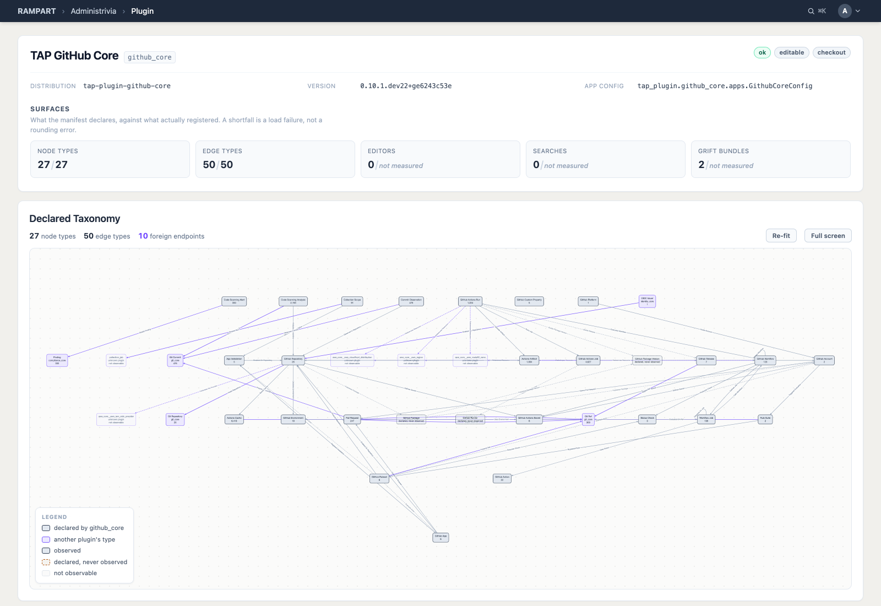Image resolution: width=881 pixels, height=606 pixels.
Task: Open the Grift Bundles surface card
Action: click(x=771, y=159)
